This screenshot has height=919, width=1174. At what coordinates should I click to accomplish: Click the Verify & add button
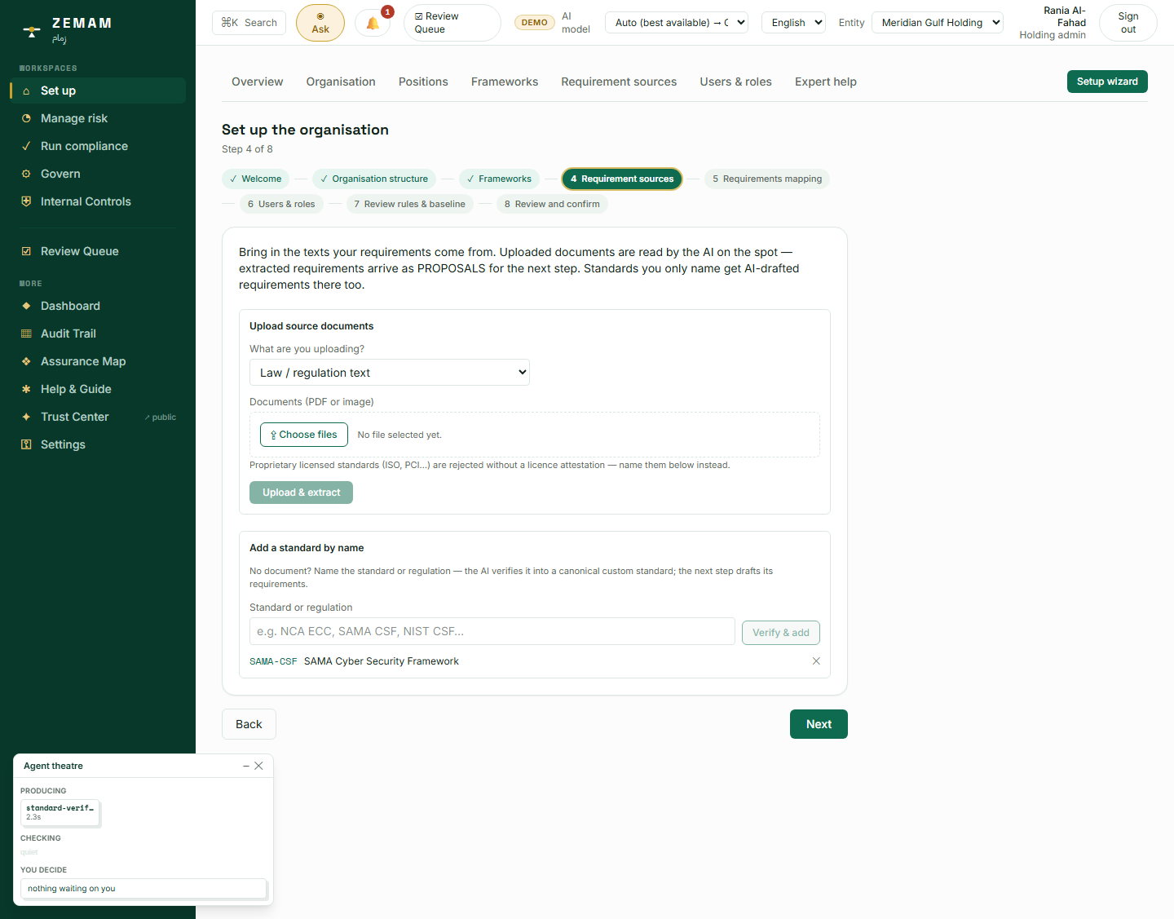click(x=781, y=633)
